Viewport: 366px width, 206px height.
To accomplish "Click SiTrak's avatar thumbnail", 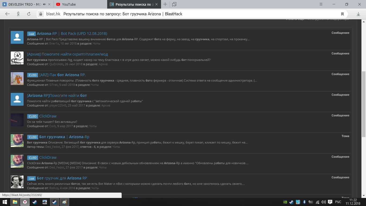I will click(17, 78).
